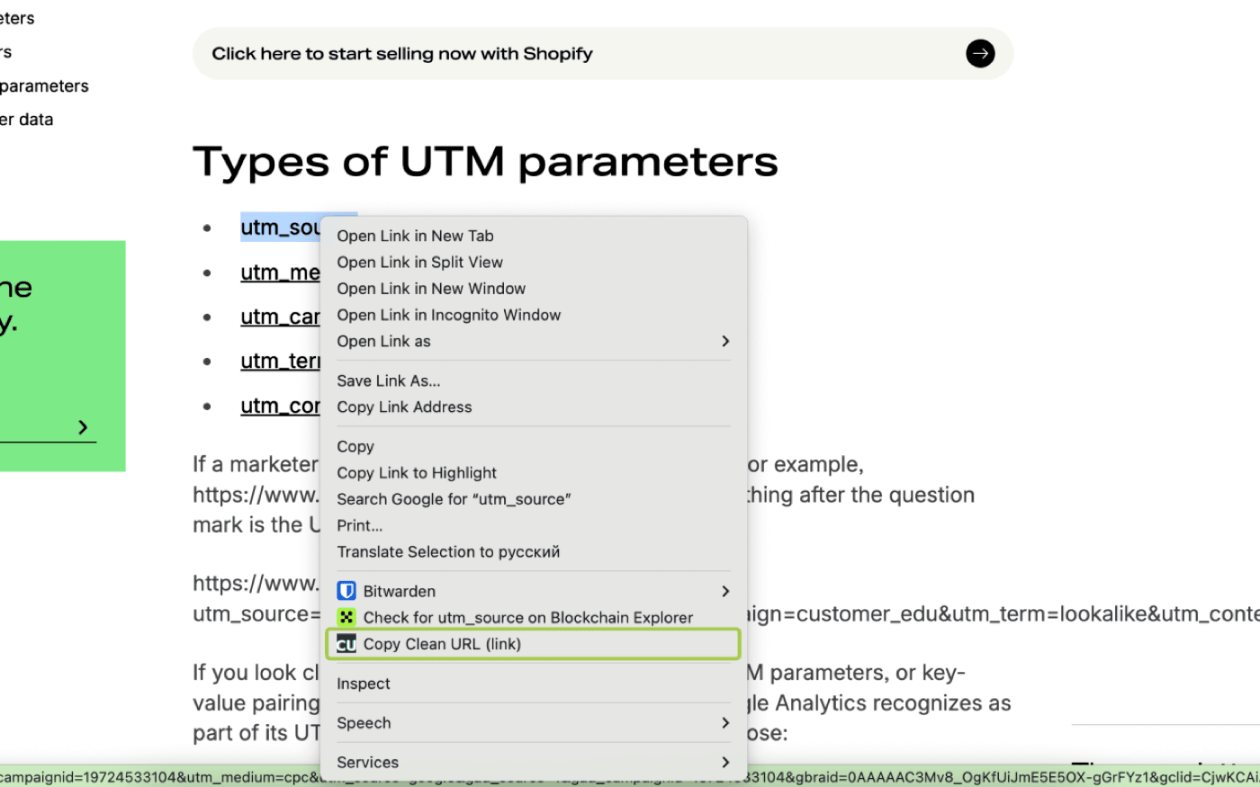
Task: Choose Open Link in New Window
Action: [x=534, y=289]
